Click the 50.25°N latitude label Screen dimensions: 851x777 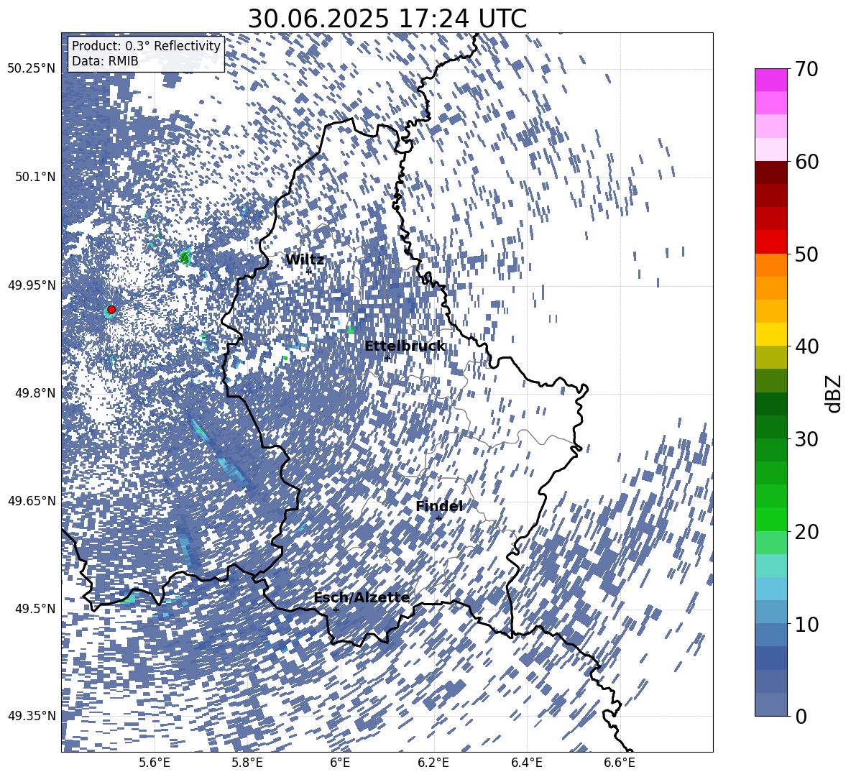tap(32, 68)
